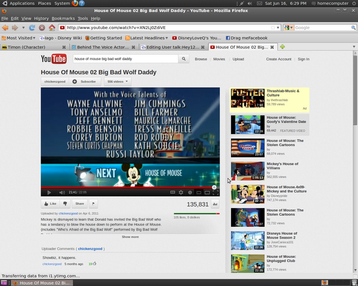Expand the Latest Headlines feed
Screen dimensions: 358x286
147,38
